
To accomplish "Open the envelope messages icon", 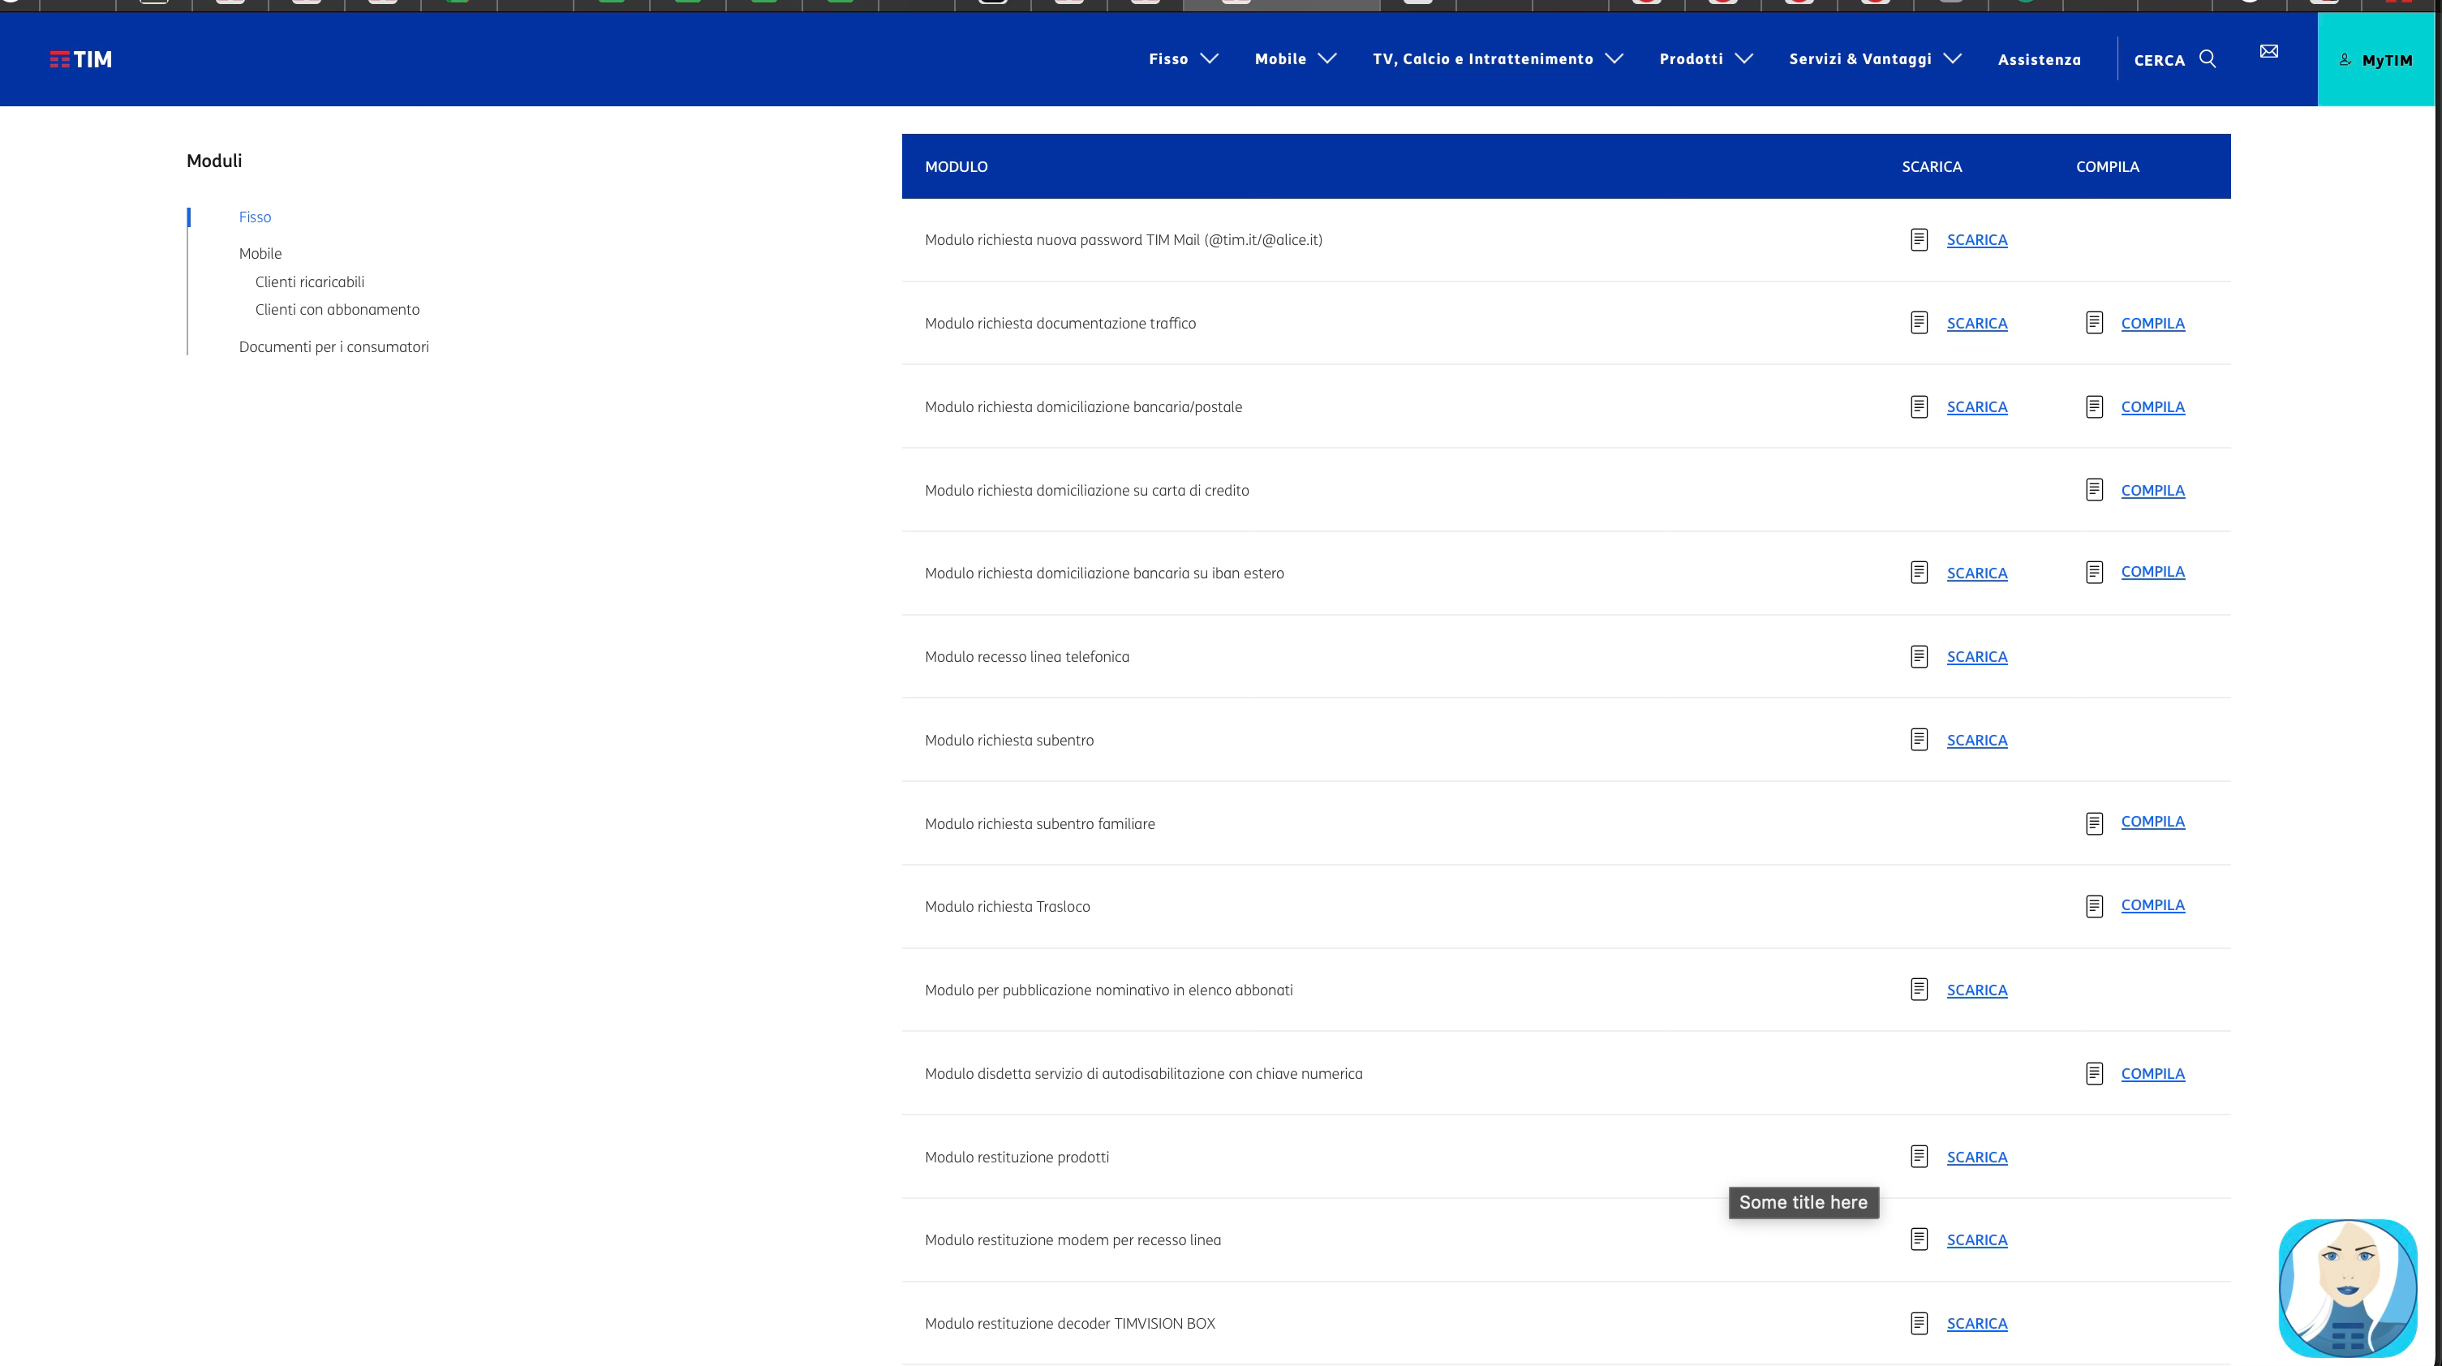I will coord(2268,51).
